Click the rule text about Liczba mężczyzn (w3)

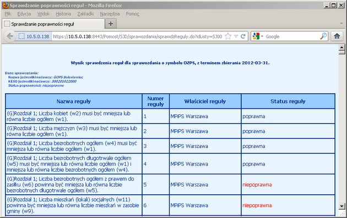pos(72,131)
